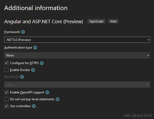
Task: Show info for Configure for HTTPS
Action: click(42, 63)
